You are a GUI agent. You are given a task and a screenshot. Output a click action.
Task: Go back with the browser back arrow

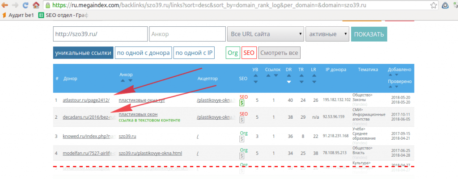pos(4,5)
